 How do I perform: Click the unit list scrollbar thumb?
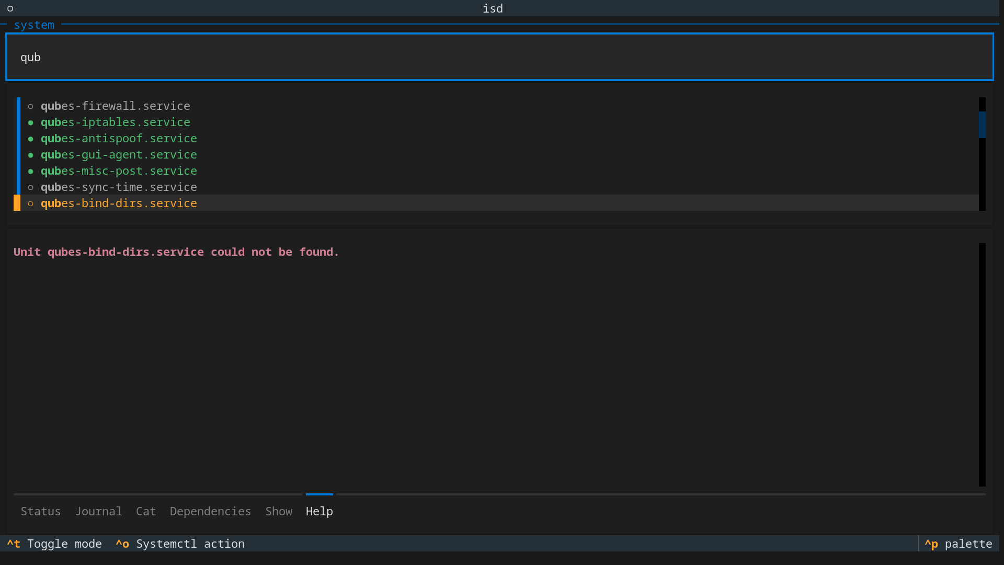[982, 125]
